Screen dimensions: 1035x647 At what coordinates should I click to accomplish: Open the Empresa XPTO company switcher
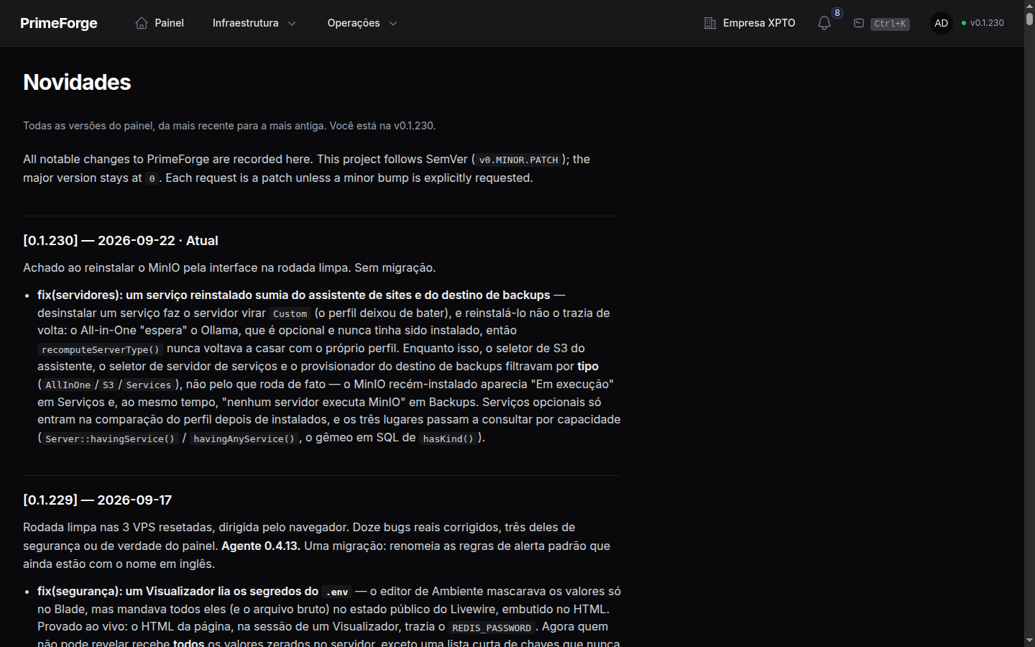750,23
